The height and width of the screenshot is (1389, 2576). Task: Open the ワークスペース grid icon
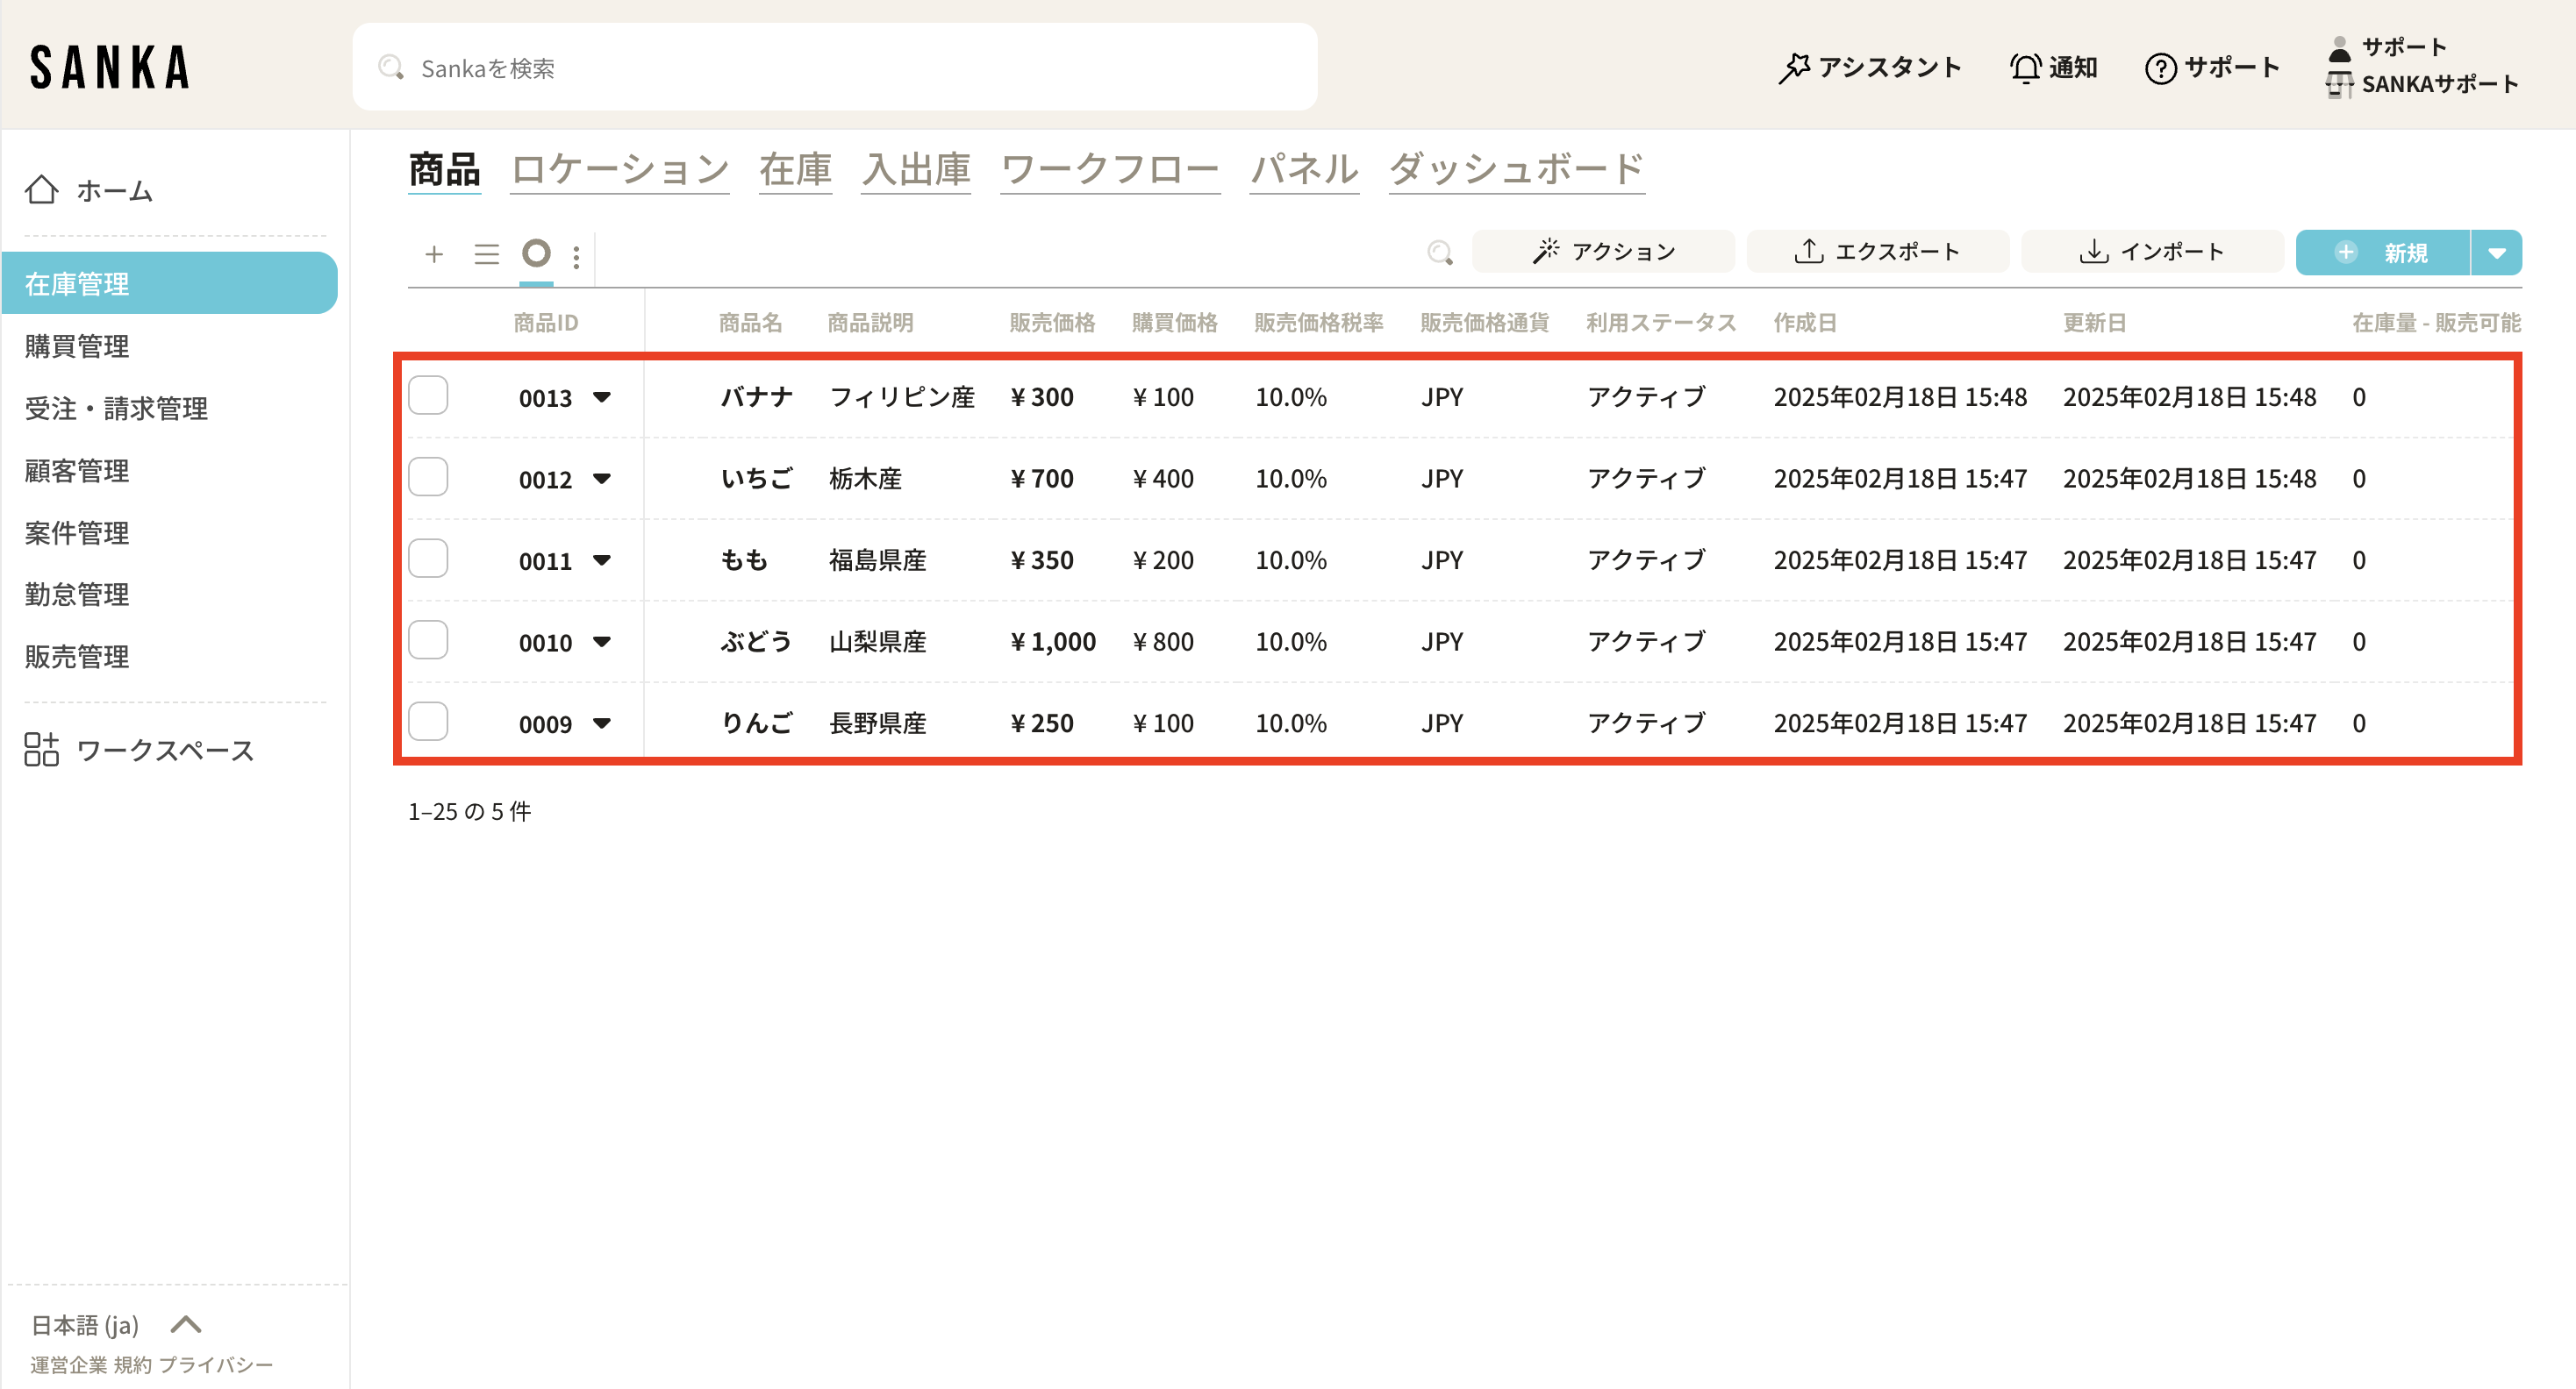point(42,750)
